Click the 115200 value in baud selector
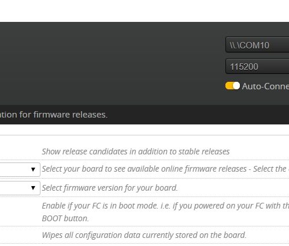This screenshot has width=289, height=246. click(x=244, y=67)
